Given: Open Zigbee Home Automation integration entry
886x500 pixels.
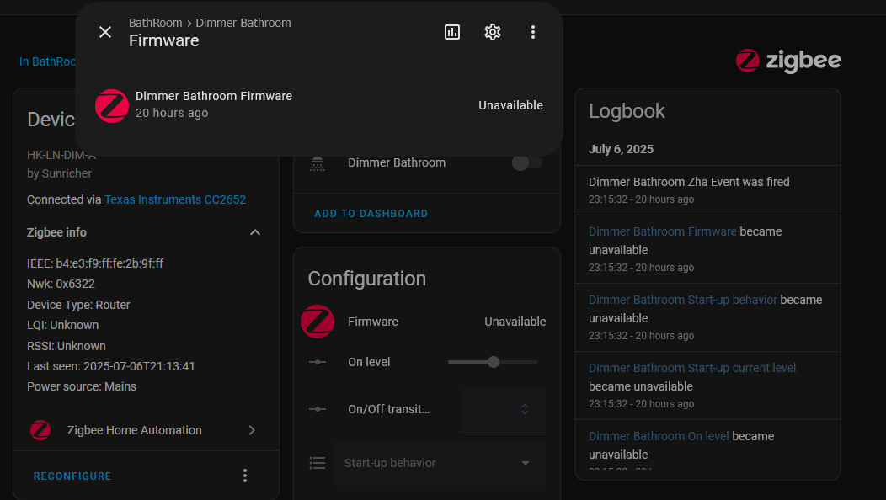Looking at the screenshot, I should [143, 430].
